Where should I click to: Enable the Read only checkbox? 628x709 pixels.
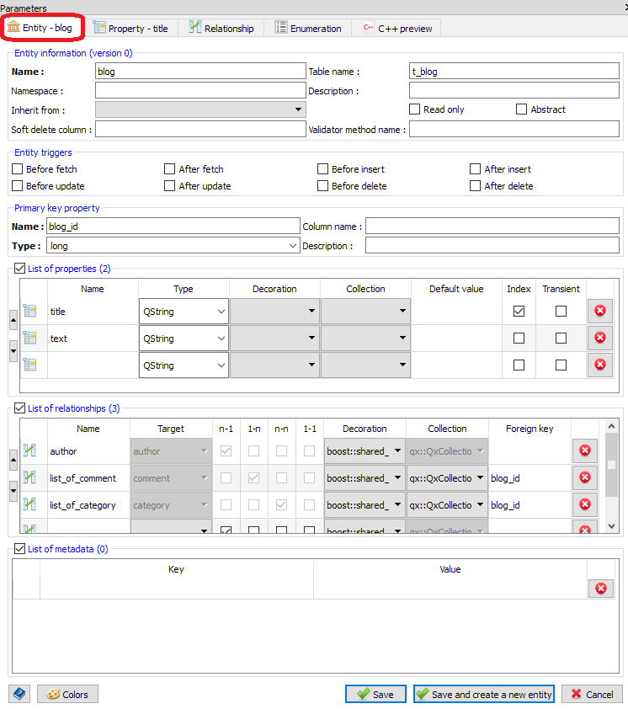415,109
